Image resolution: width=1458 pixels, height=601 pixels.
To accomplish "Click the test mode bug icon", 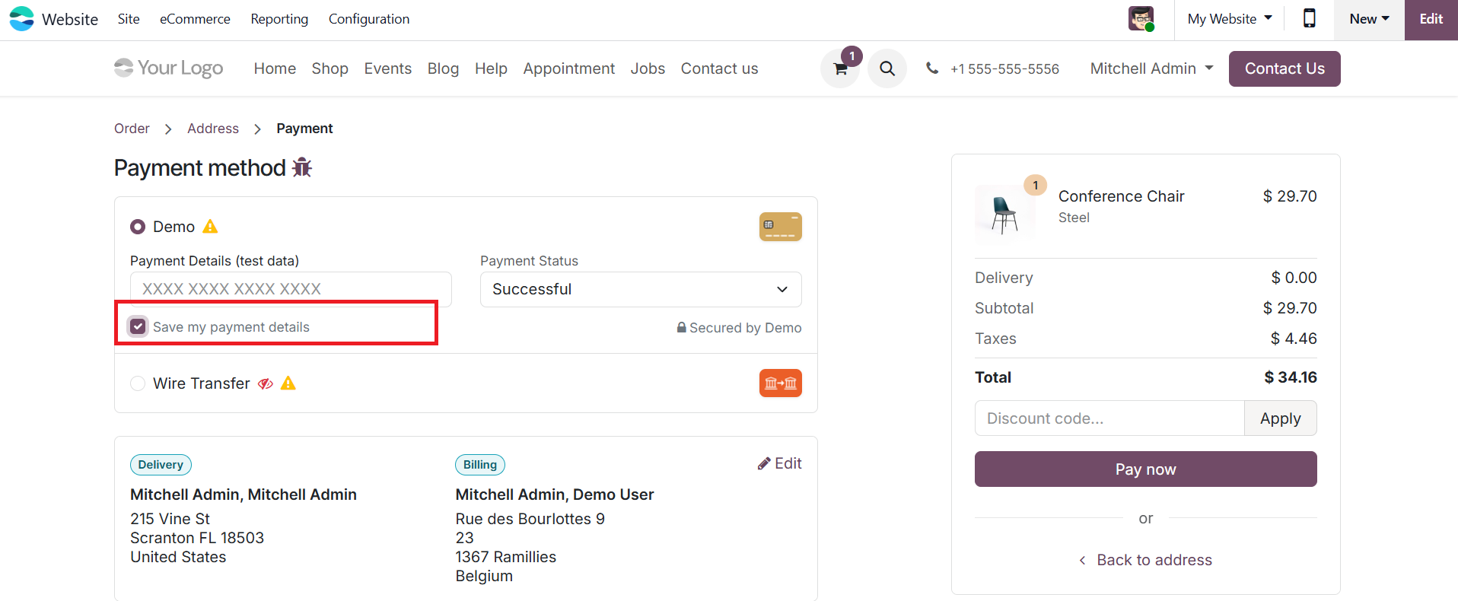I will tap(302, 167).
